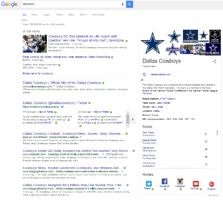Click the blue search magnifier button
This screenshot has height=201, width=223.
(129, 4)
